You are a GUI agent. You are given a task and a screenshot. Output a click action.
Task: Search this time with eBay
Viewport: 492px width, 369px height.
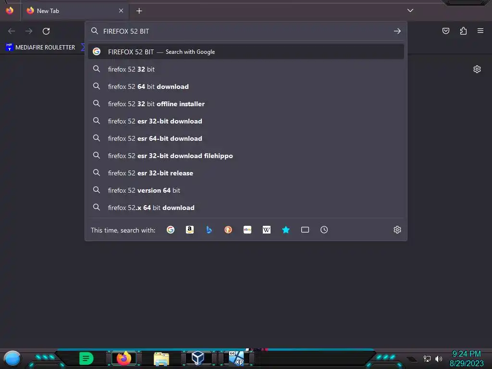247,230
